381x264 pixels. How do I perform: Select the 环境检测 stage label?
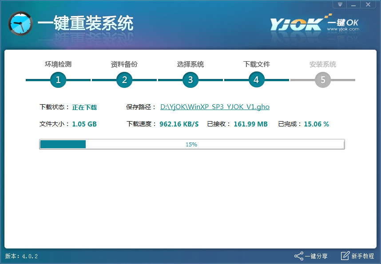coord(58,64)
